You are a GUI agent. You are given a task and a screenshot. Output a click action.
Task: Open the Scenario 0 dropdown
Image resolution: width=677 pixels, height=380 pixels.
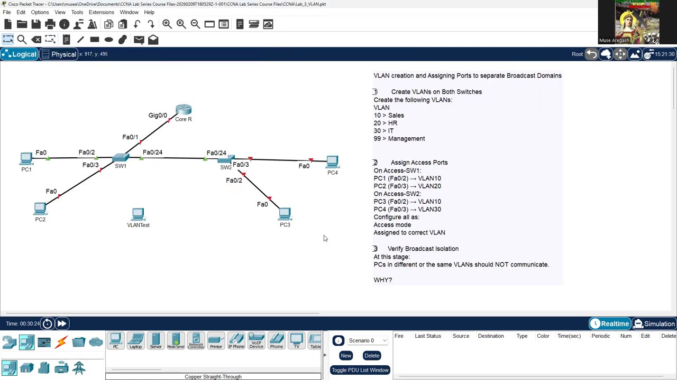[368, 340]
